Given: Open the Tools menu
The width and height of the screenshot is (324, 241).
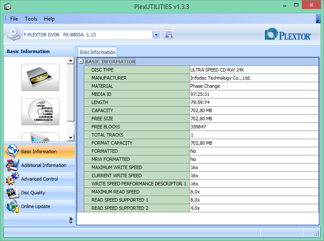Looking at the screenshot, I should click(31, 19).
